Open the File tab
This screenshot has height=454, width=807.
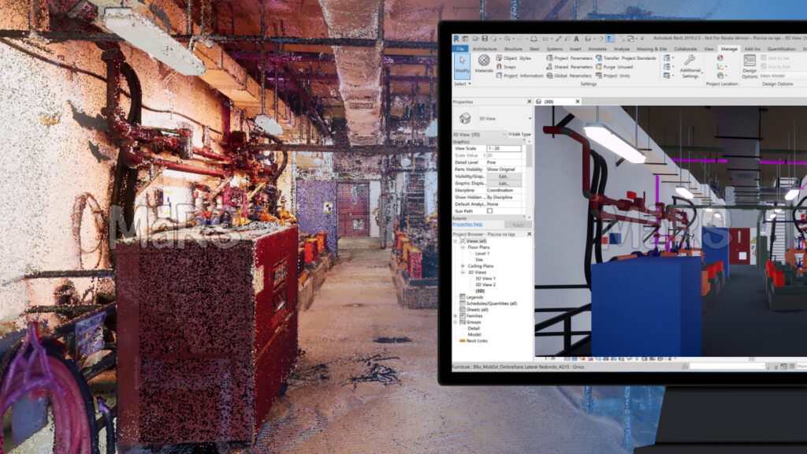(460, 49)
